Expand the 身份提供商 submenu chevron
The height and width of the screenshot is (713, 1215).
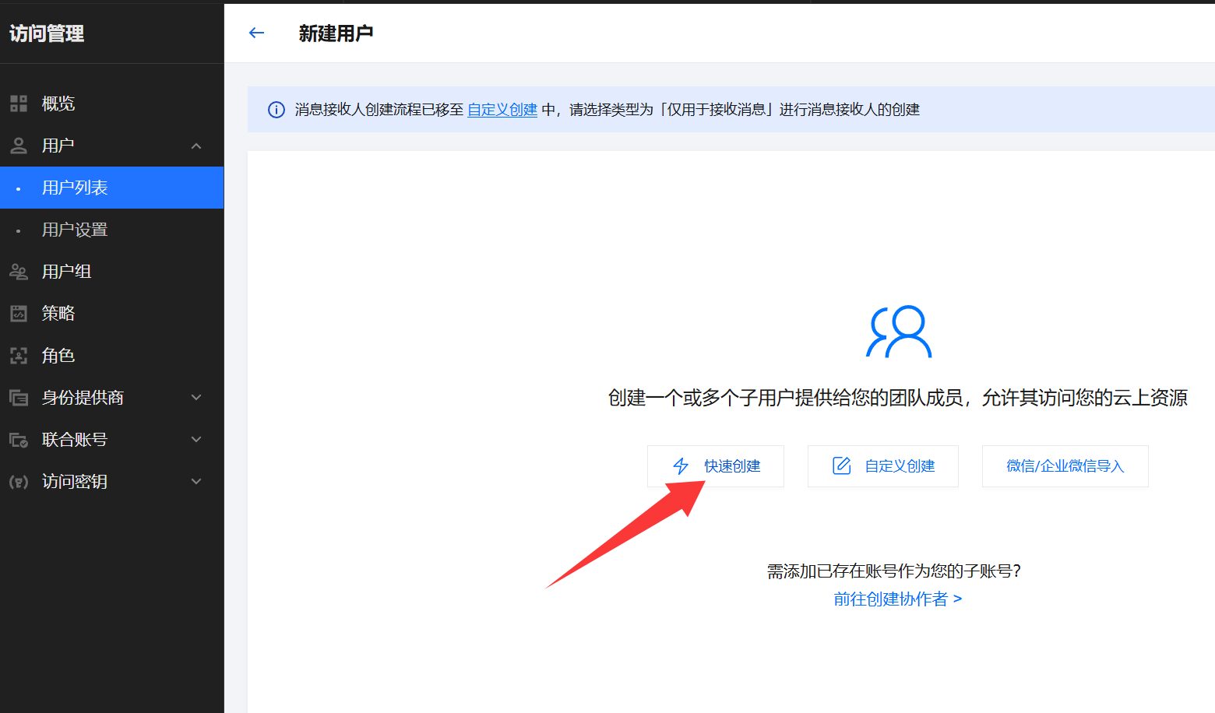tap(196, 398)
